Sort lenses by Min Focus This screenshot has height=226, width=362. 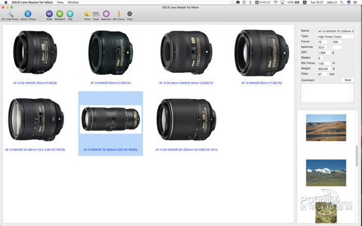point(118,14)
